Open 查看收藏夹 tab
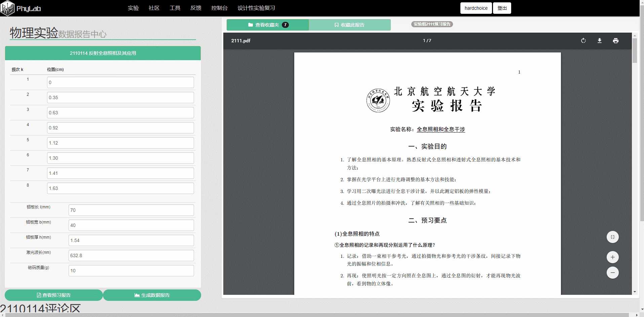This screenshot has width=644, height=317. (268, 25)
